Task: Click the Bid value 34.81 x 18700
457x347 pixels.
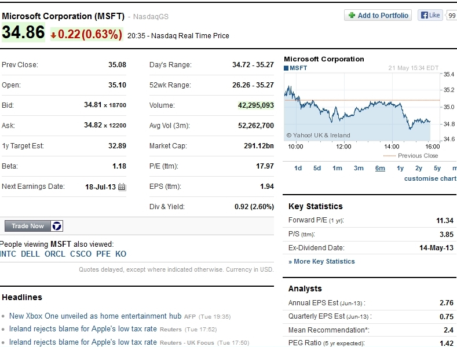Action: pos(105,105)
